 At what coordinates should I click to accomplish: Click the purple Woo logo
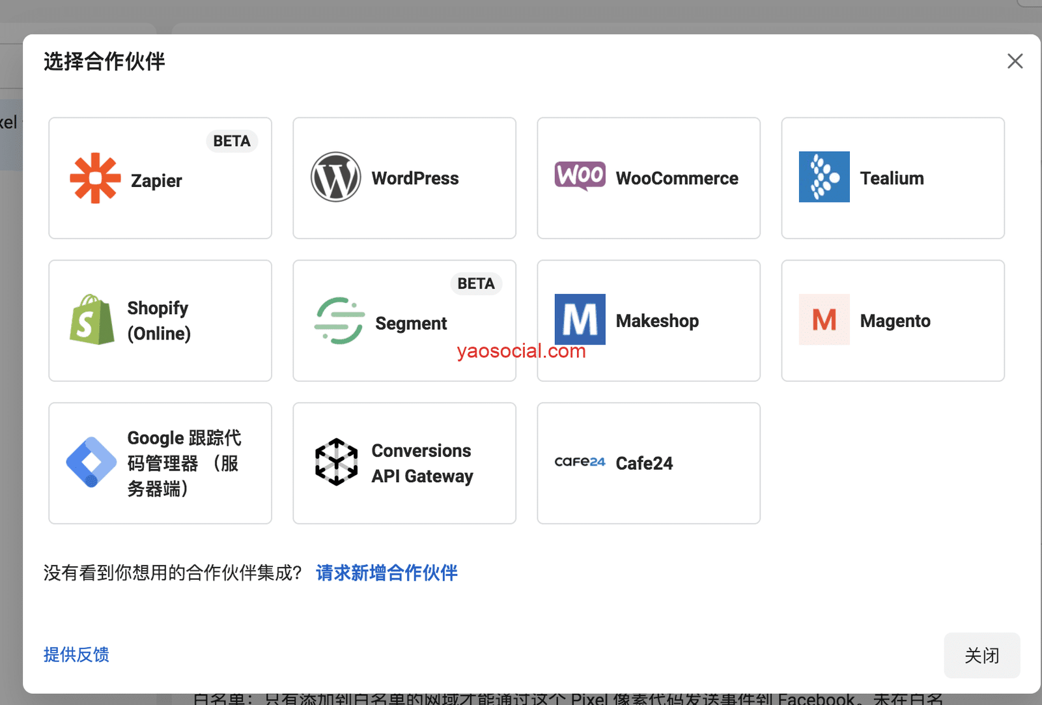[580, 176]
